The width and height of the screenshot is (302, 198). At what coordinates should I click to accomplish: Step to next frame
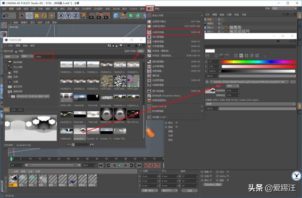pos(125,165)
